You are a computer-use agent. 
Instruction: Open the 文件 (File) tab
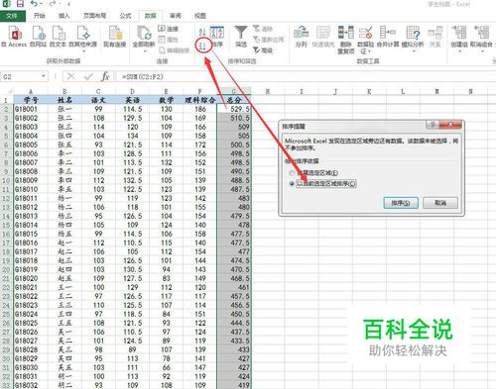[x=12, y=16]
